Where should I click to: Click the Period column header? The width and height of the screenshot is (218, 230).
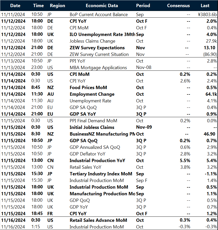[143, 5]
